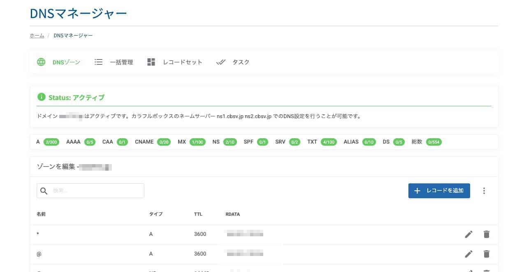The width and height of the screenshot is (531, 272).
Task: Click TTL 3600 in the * row
Action: (200, 234)
